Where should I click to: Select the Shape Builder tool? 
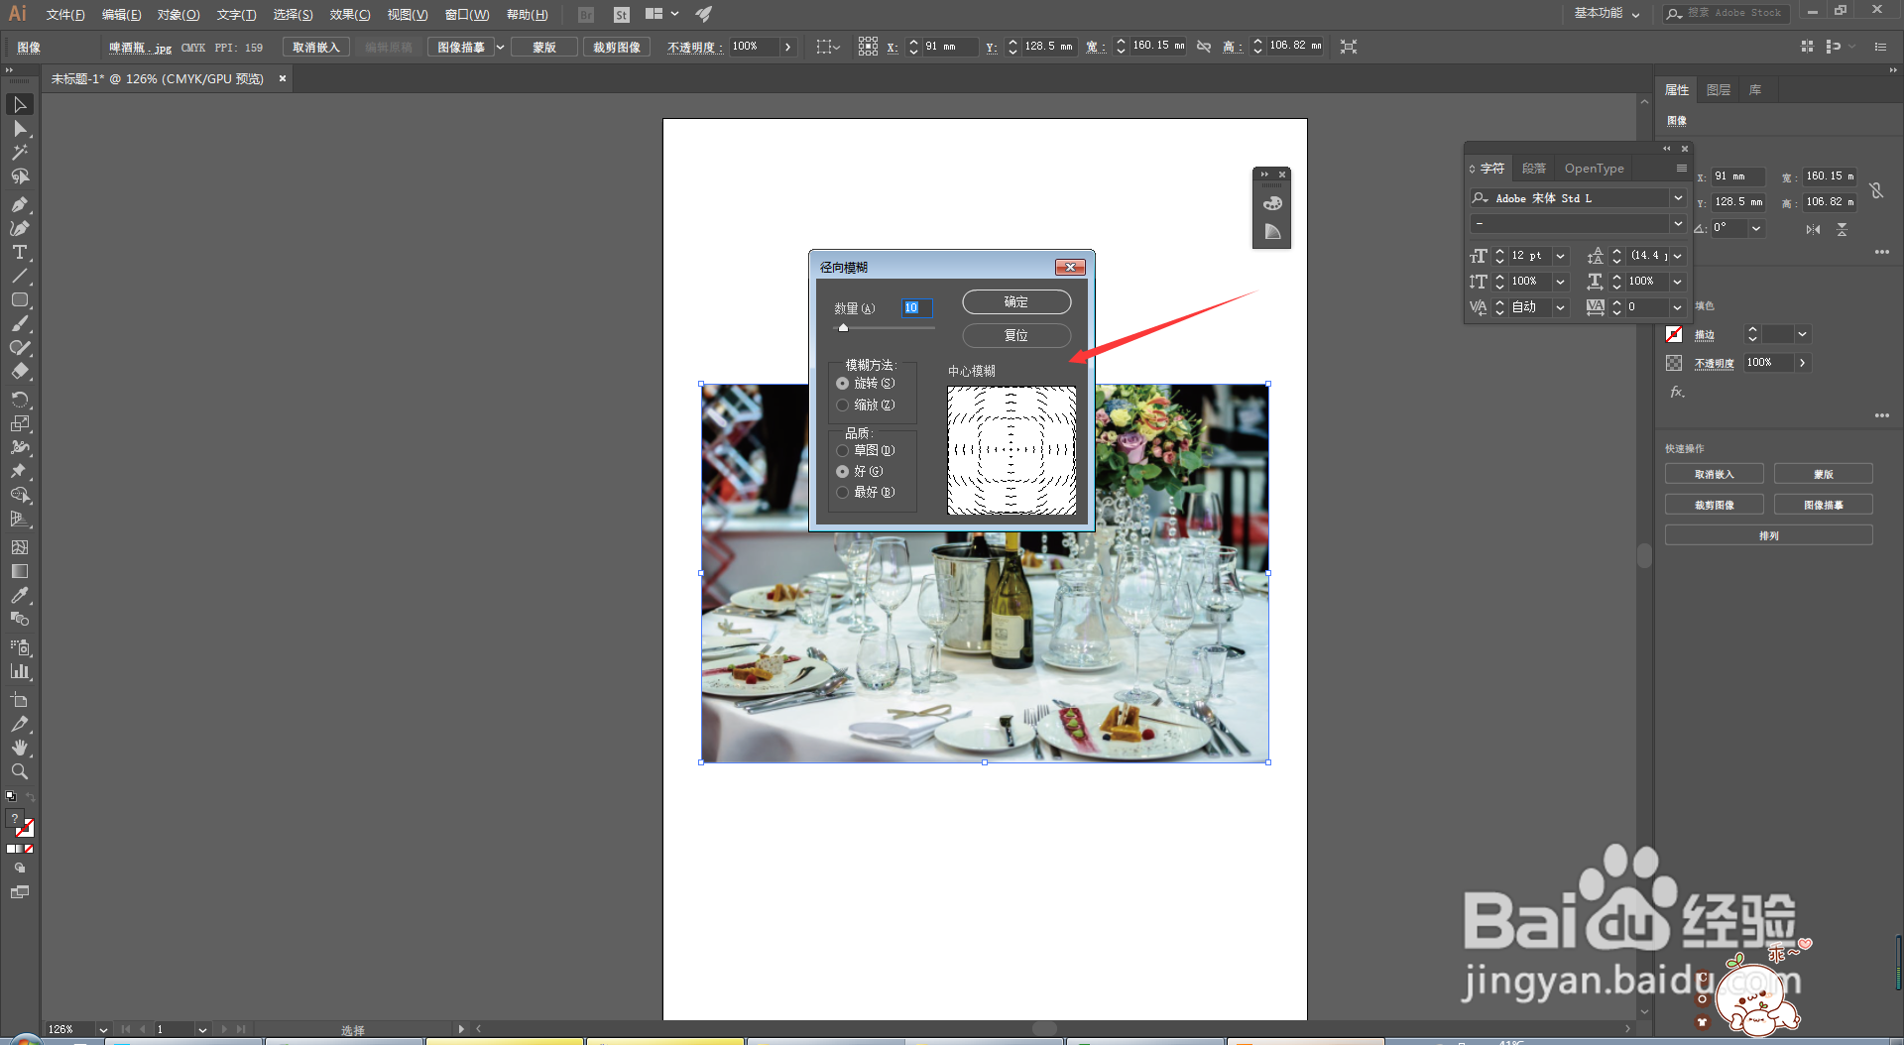pyautogui.click(x=20, y=495)
